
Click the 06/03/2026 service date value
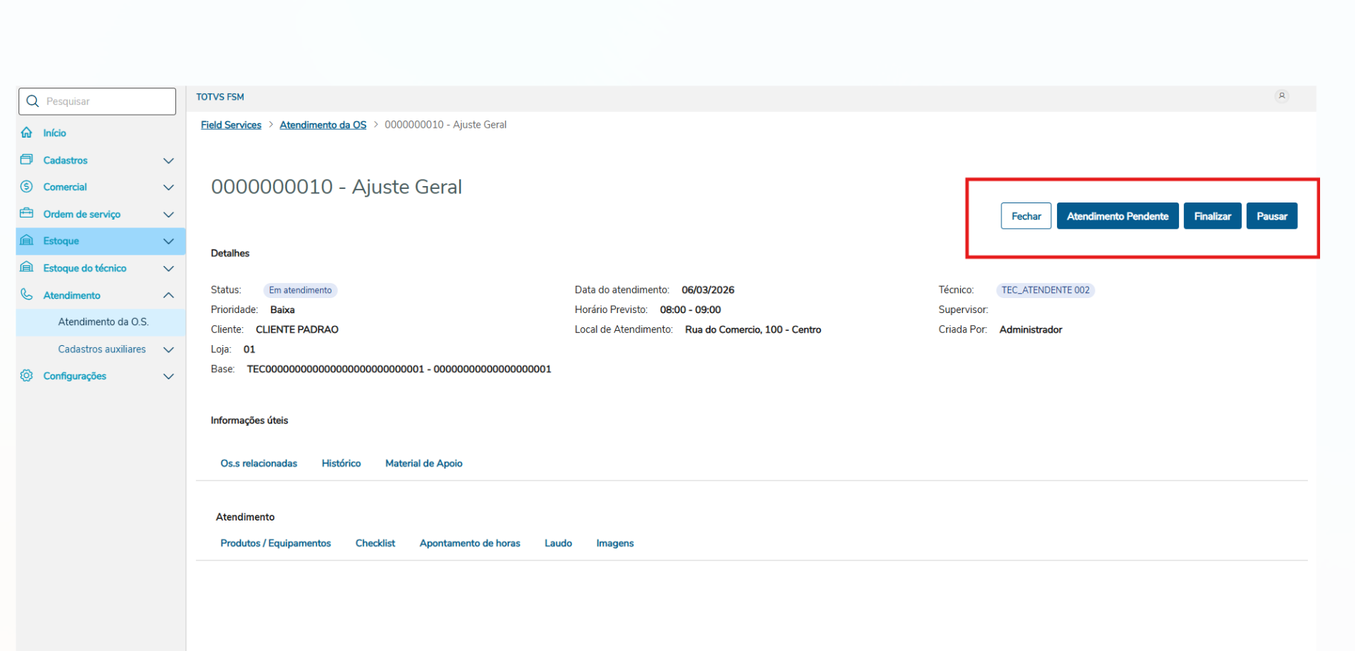pos(708,290)
